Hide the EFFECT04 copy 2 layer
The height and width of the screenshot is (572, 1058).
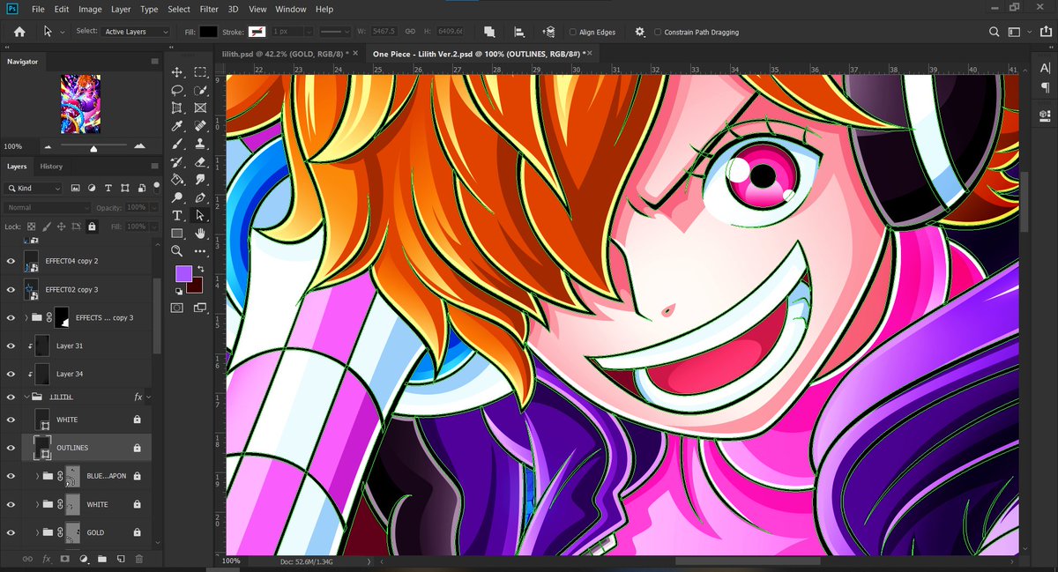11,261
